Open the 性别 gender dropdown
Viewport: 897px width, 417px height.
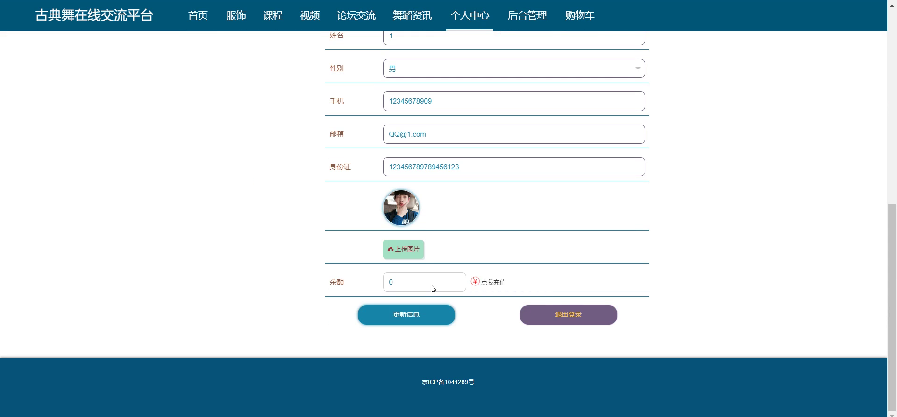[514, 69]
